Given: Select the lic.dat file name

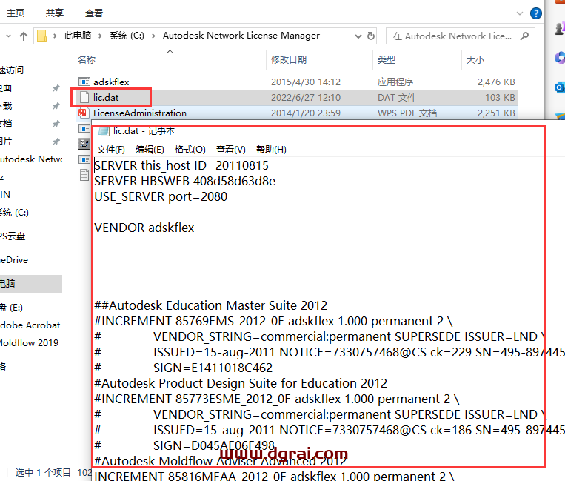Looking at the screenshot, I should point(106,97).
